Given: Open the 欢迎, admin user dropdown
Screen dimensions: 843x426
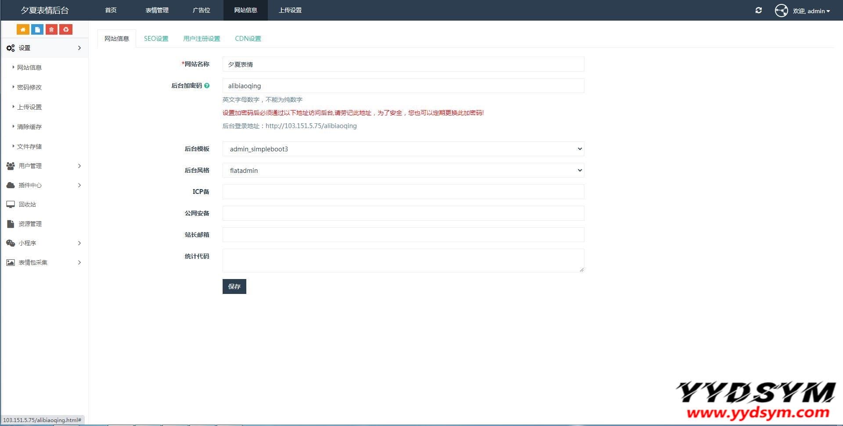Looking at the screenshot, I should [x=811, y=11].
